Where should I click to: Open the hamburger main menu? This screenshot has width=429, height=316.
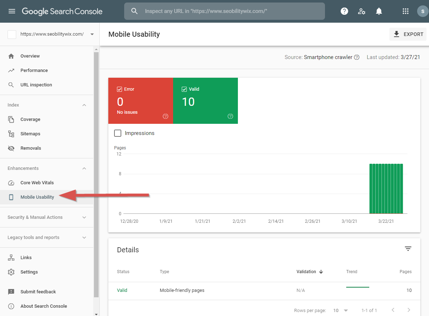tap(12, 11)
